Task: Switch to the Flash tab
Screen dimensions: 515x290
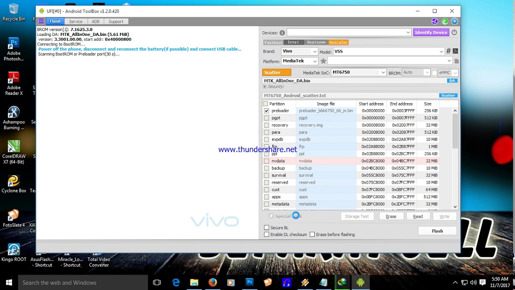Action: tap(55, 21)
